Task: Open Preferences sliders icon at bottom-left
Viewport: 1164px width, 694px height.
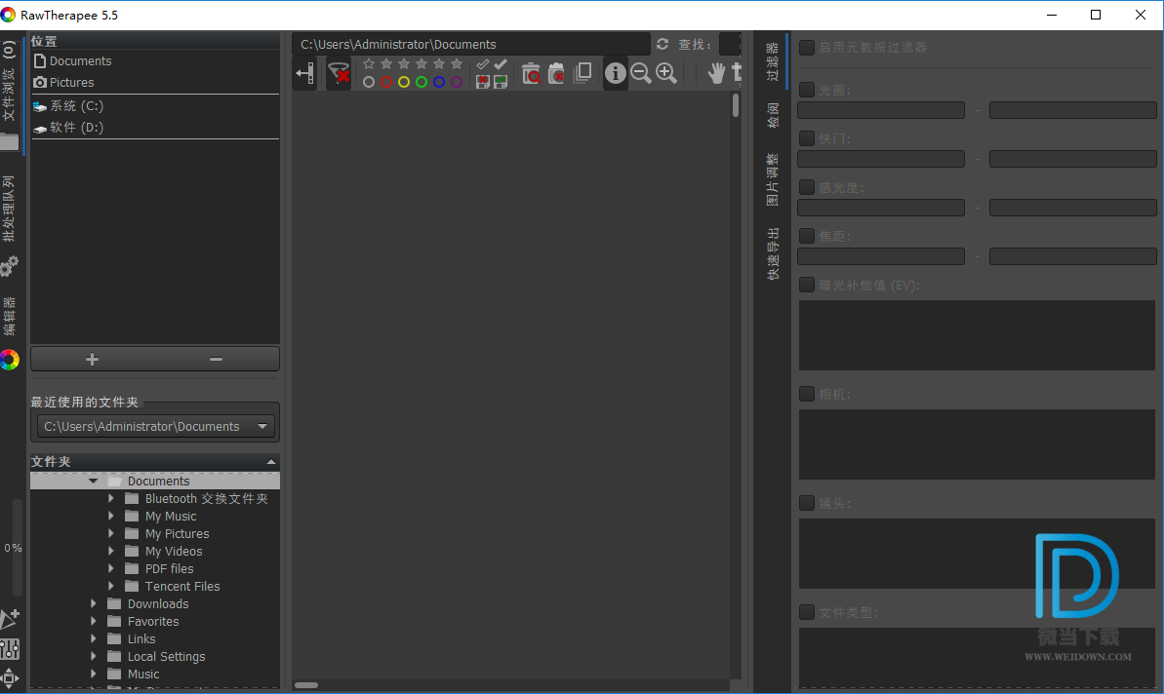Action: pyautogui.click(x=10, y=649)
